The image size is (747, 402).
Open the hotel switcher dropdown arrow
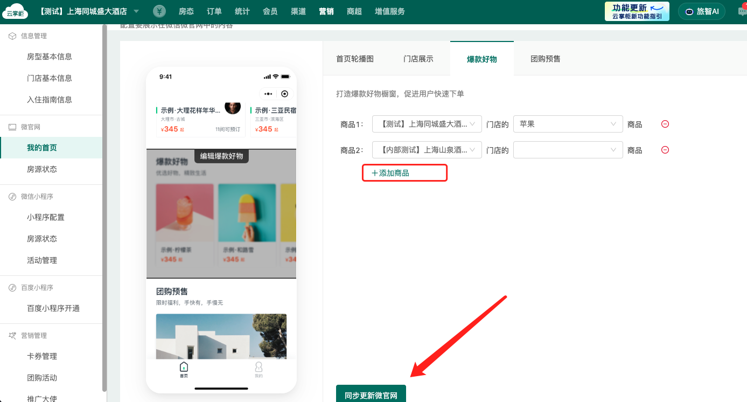pos(136,11)
